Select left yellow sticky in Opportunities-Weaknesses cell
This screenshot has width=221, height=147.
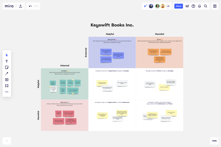(102, 115)
